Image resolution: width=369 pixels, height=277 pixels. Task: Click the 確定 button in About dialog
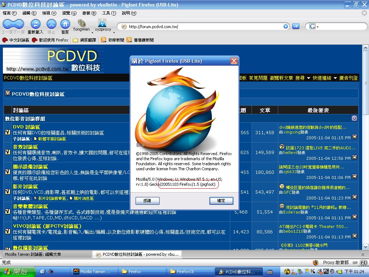tap(221, 201)
